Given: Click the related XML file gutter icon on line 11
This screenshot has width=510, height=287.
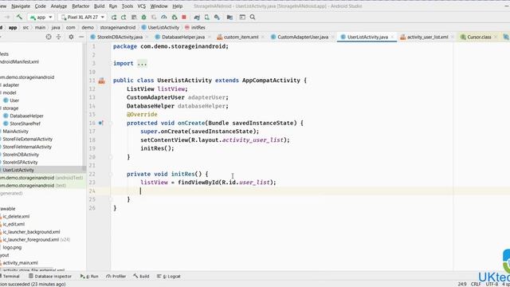Looking at the screenshot, I should 101,81.
